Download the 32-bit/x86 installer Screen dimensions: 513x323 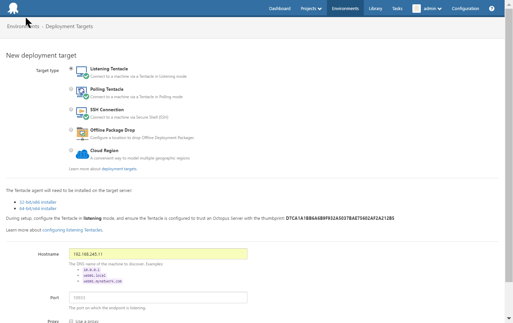coord(38,202)
